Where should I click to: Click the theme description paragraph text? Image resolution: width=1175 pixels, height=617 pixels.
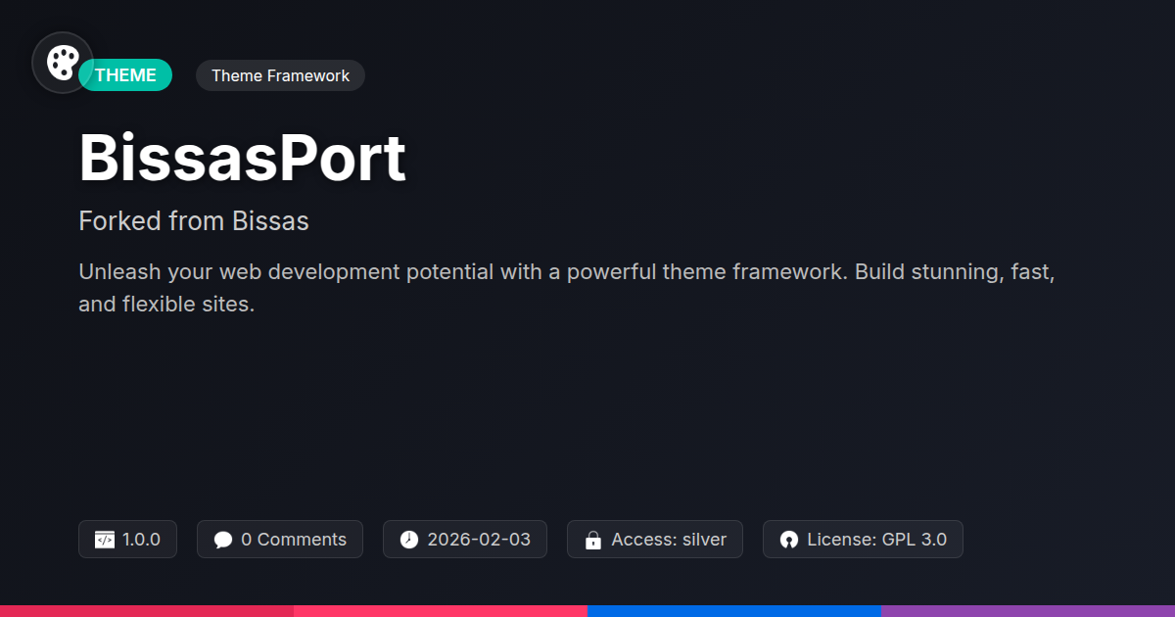coord(566,288)
